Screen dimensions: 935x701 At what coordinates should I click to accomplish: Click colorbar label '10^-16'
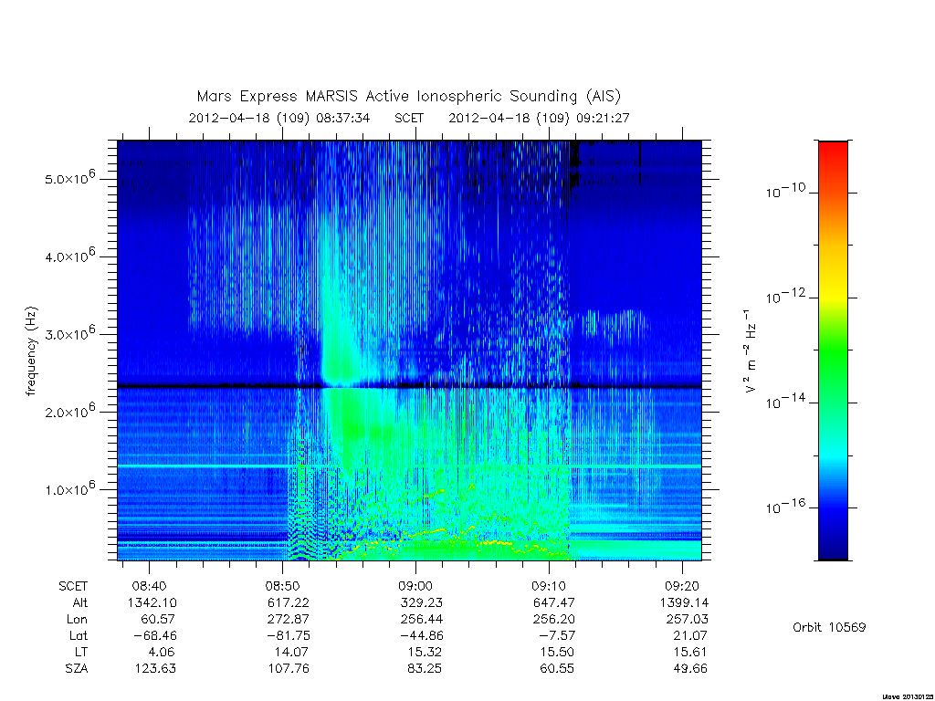(x=785, y=506)
